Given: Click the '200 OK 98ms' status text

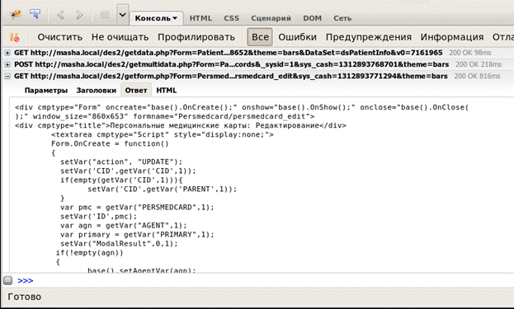Looking at the screenshot, I should tap(469, 53).
